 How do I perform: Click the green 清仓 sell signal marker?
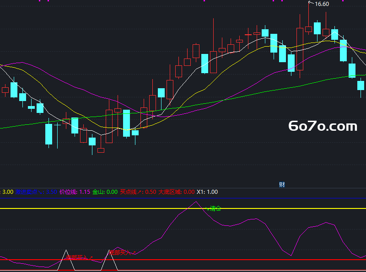213,208
